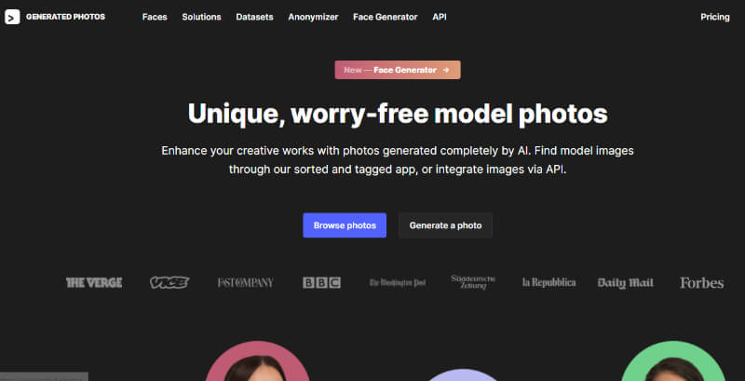The width and height of the screenshot is (745, 381).
Task: Go to the Datasets page
Action: click(x=254, y=17)
